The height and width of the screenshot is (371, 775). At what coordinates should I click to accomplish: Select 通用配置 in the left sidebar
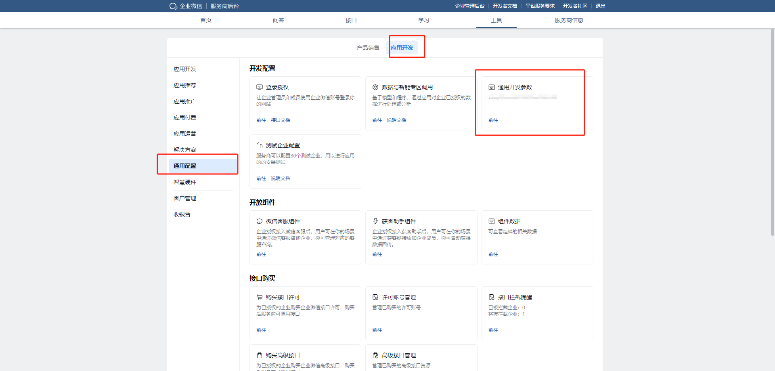pos(185,166)
